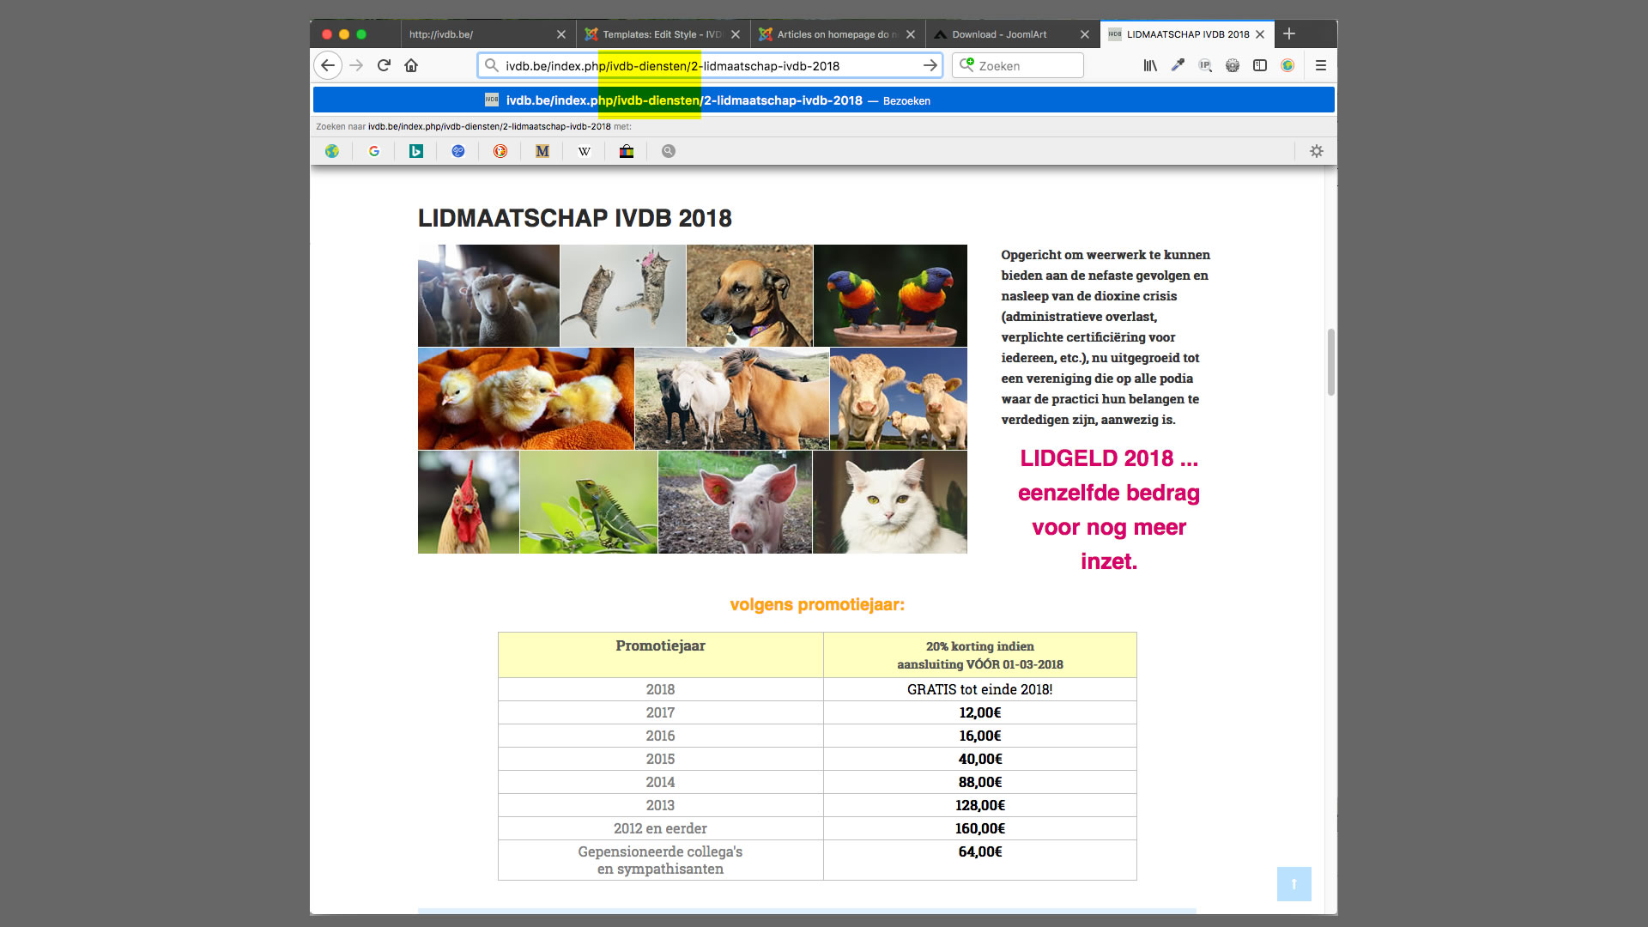Click the browser reload button
The height and width of the screenshot is (927, 1648).
point(384,65)
